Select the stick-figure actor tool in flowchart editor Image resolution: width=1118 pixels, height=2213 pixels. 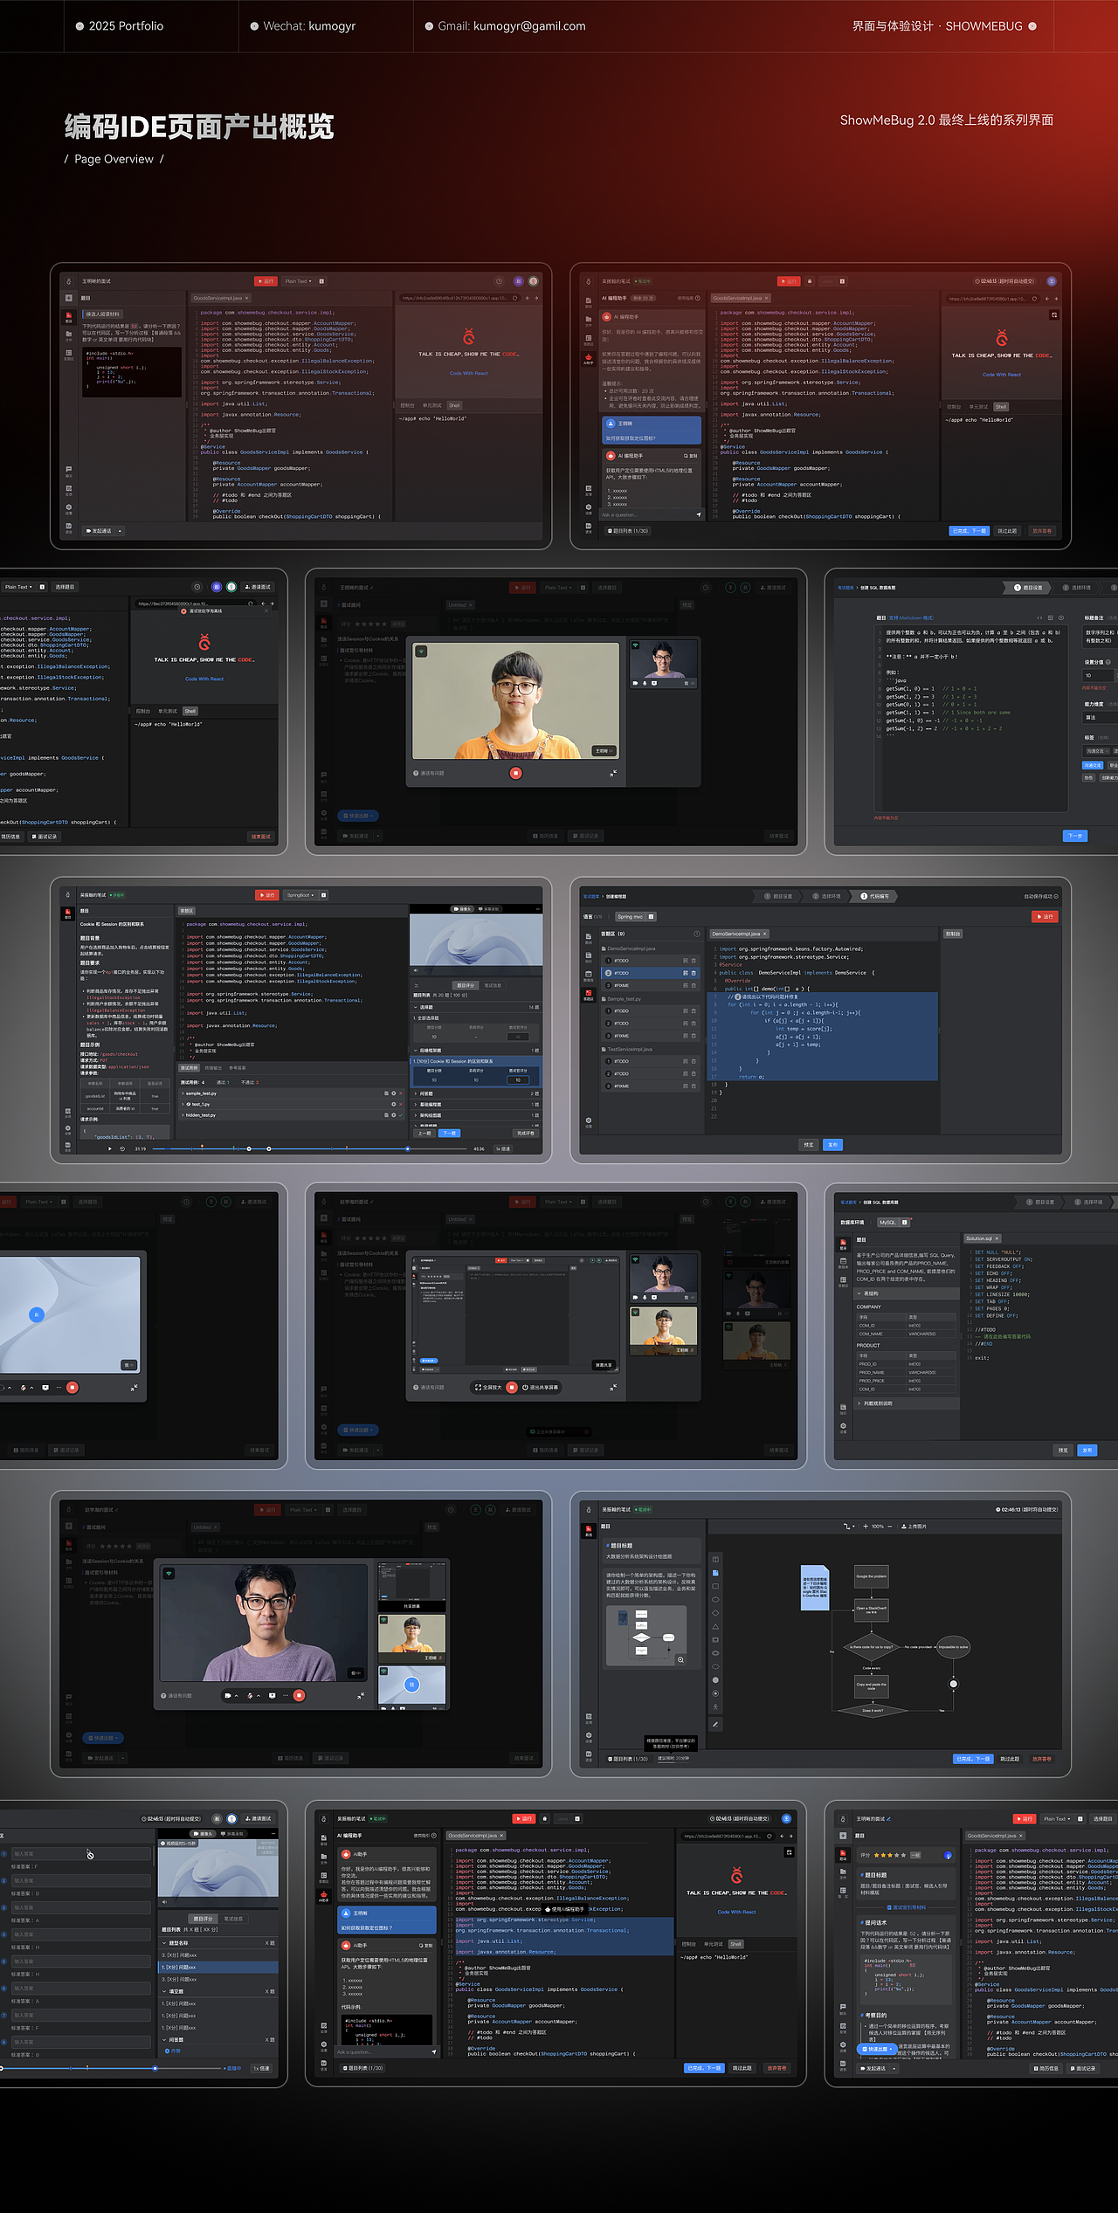pyautogui.click(x=715, y=1707)
